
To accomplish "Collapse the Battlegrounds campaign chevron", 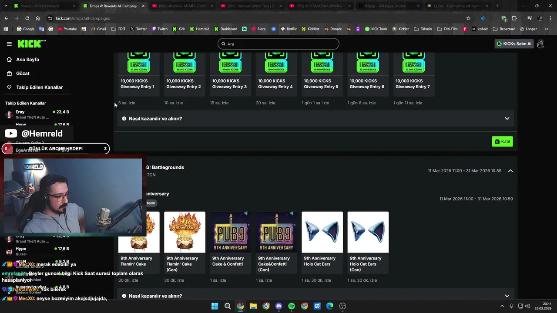I will point(510,171).
